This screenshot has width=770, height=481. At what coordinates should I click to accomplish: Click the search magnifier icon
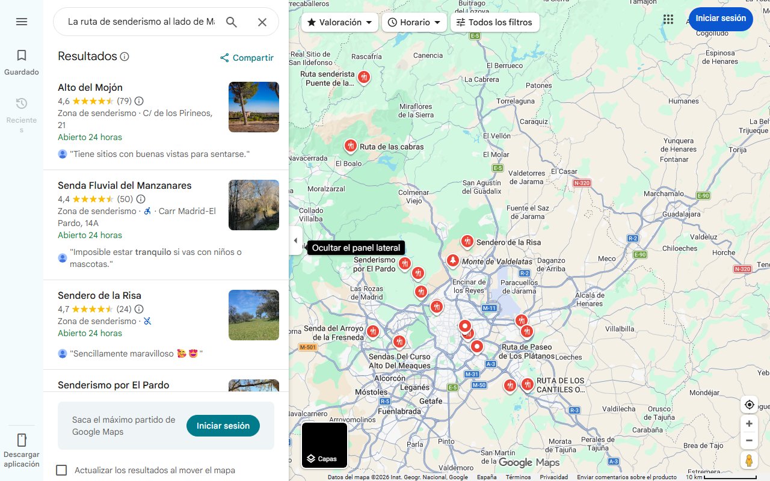pos(232,22)
